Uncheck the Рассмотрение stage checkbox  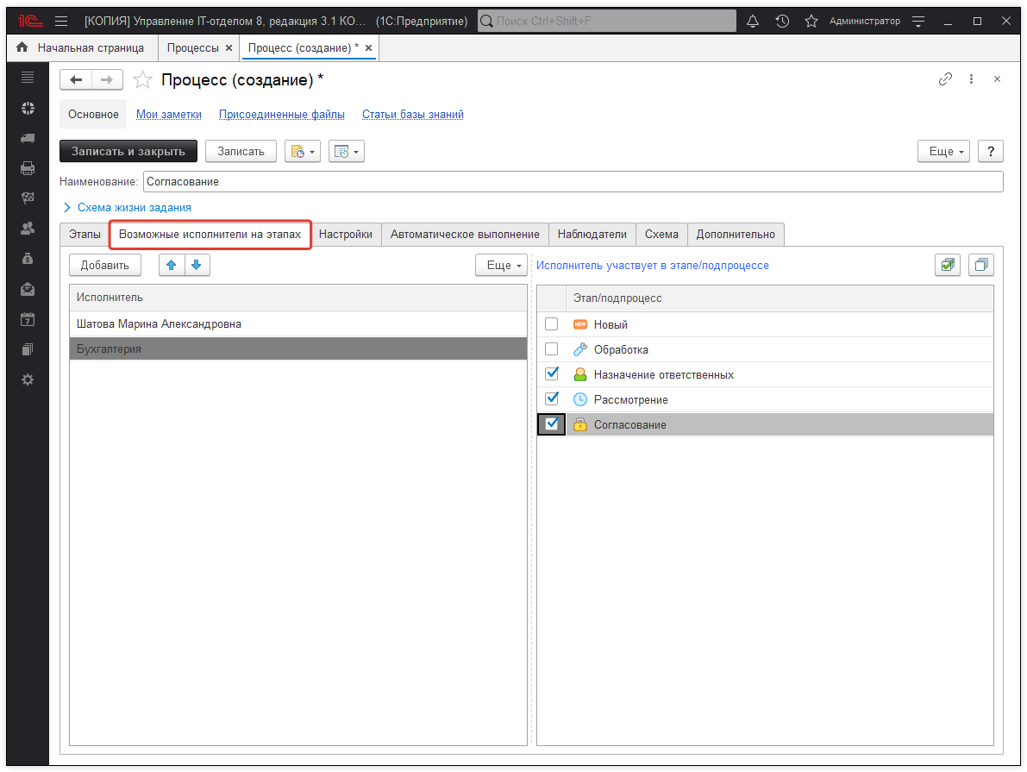coord(552,399)
